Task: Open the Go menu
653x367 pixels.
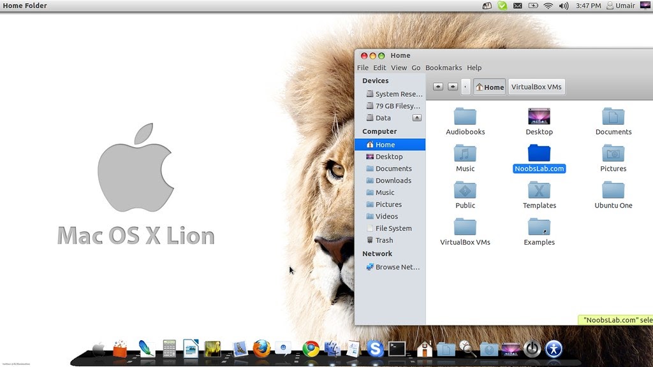Action: pos(416,68)
